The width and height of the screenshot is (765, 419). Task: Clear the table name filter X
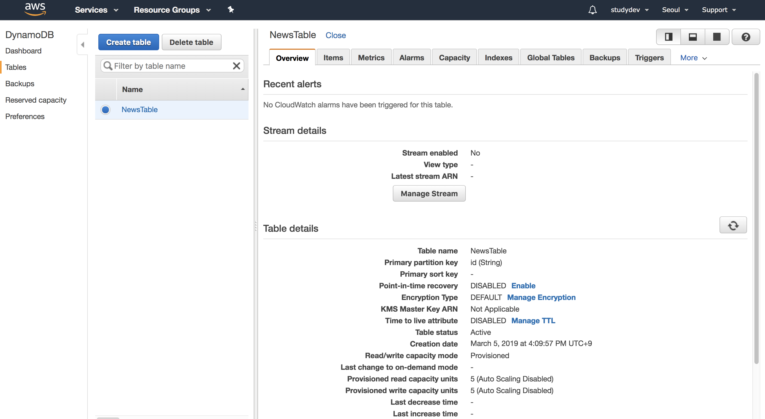(x=236, y=66)
